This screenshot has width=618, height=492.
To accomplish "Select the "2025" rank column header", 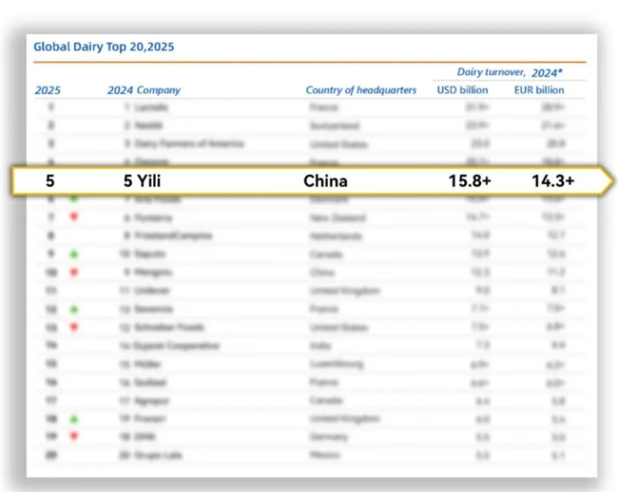I will [48, 90].
